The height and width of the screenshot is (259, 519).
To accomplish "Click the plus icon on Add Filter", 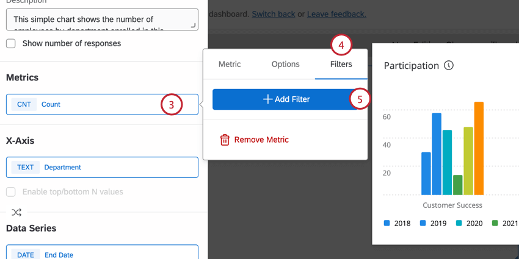I will (267, 99).
